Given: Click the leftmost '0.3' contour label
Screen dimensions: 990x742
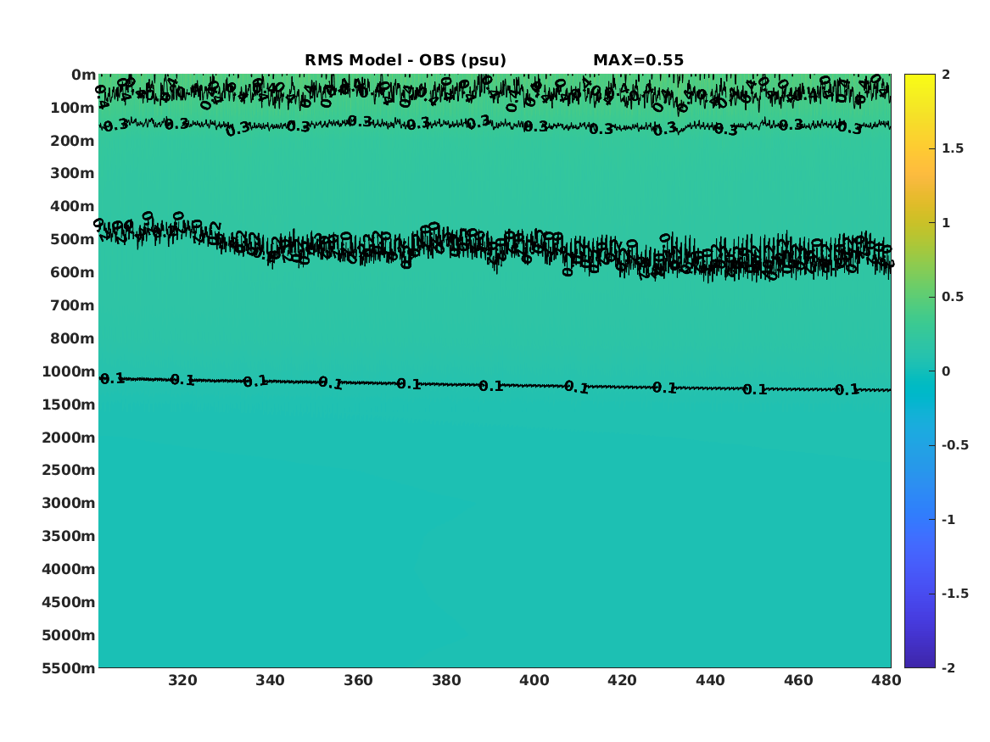Looking at the screenshot, I should [x=116, y=126].
